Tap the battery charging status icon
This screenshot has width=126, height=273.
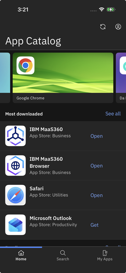(111, 9)
